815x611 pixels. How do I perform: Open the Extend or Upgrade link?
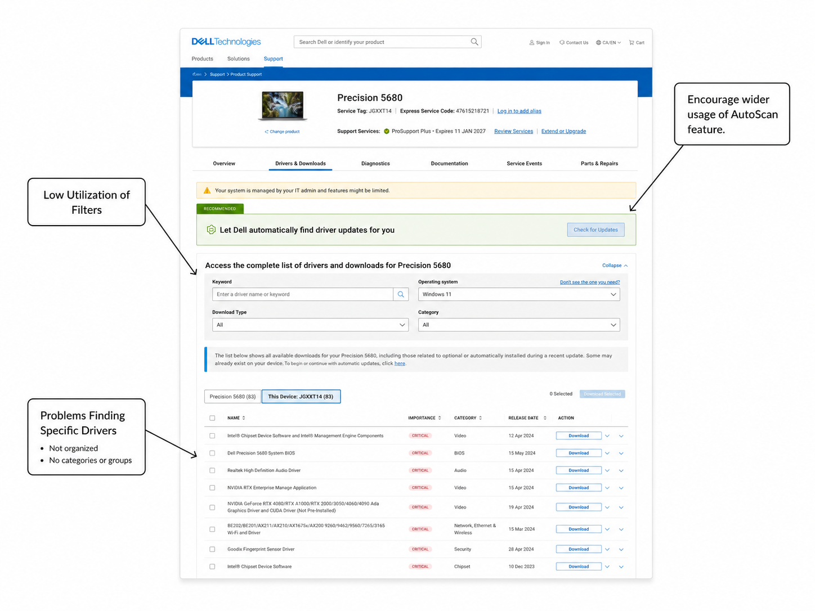pos(563,131)
